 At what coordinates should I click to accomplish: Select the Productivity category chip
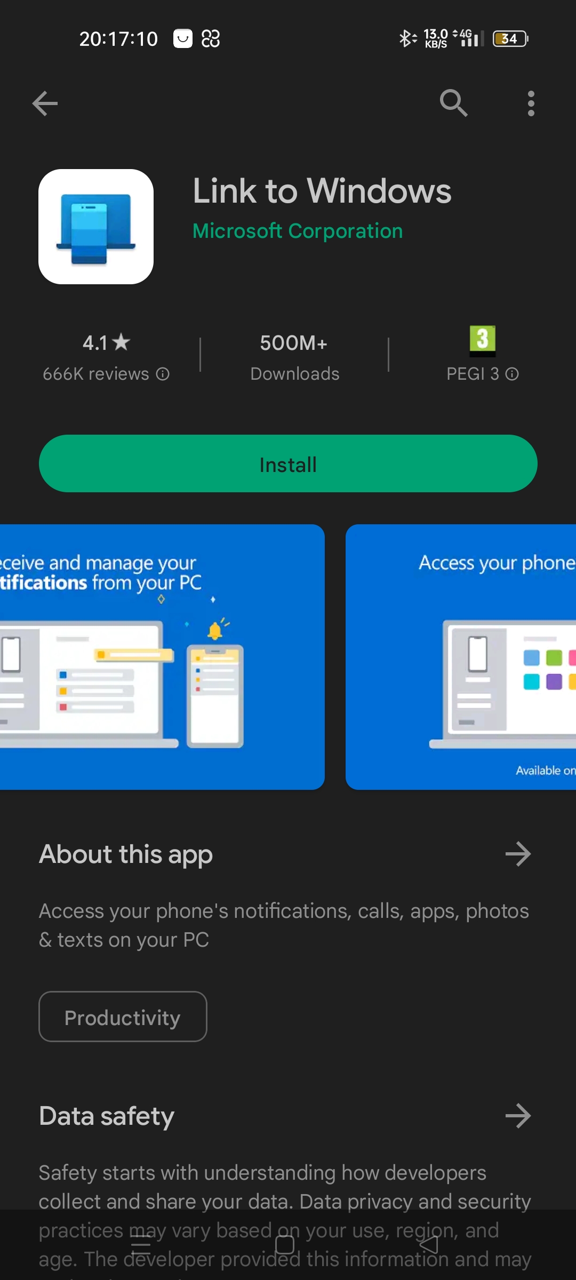tap(123, 1017)
